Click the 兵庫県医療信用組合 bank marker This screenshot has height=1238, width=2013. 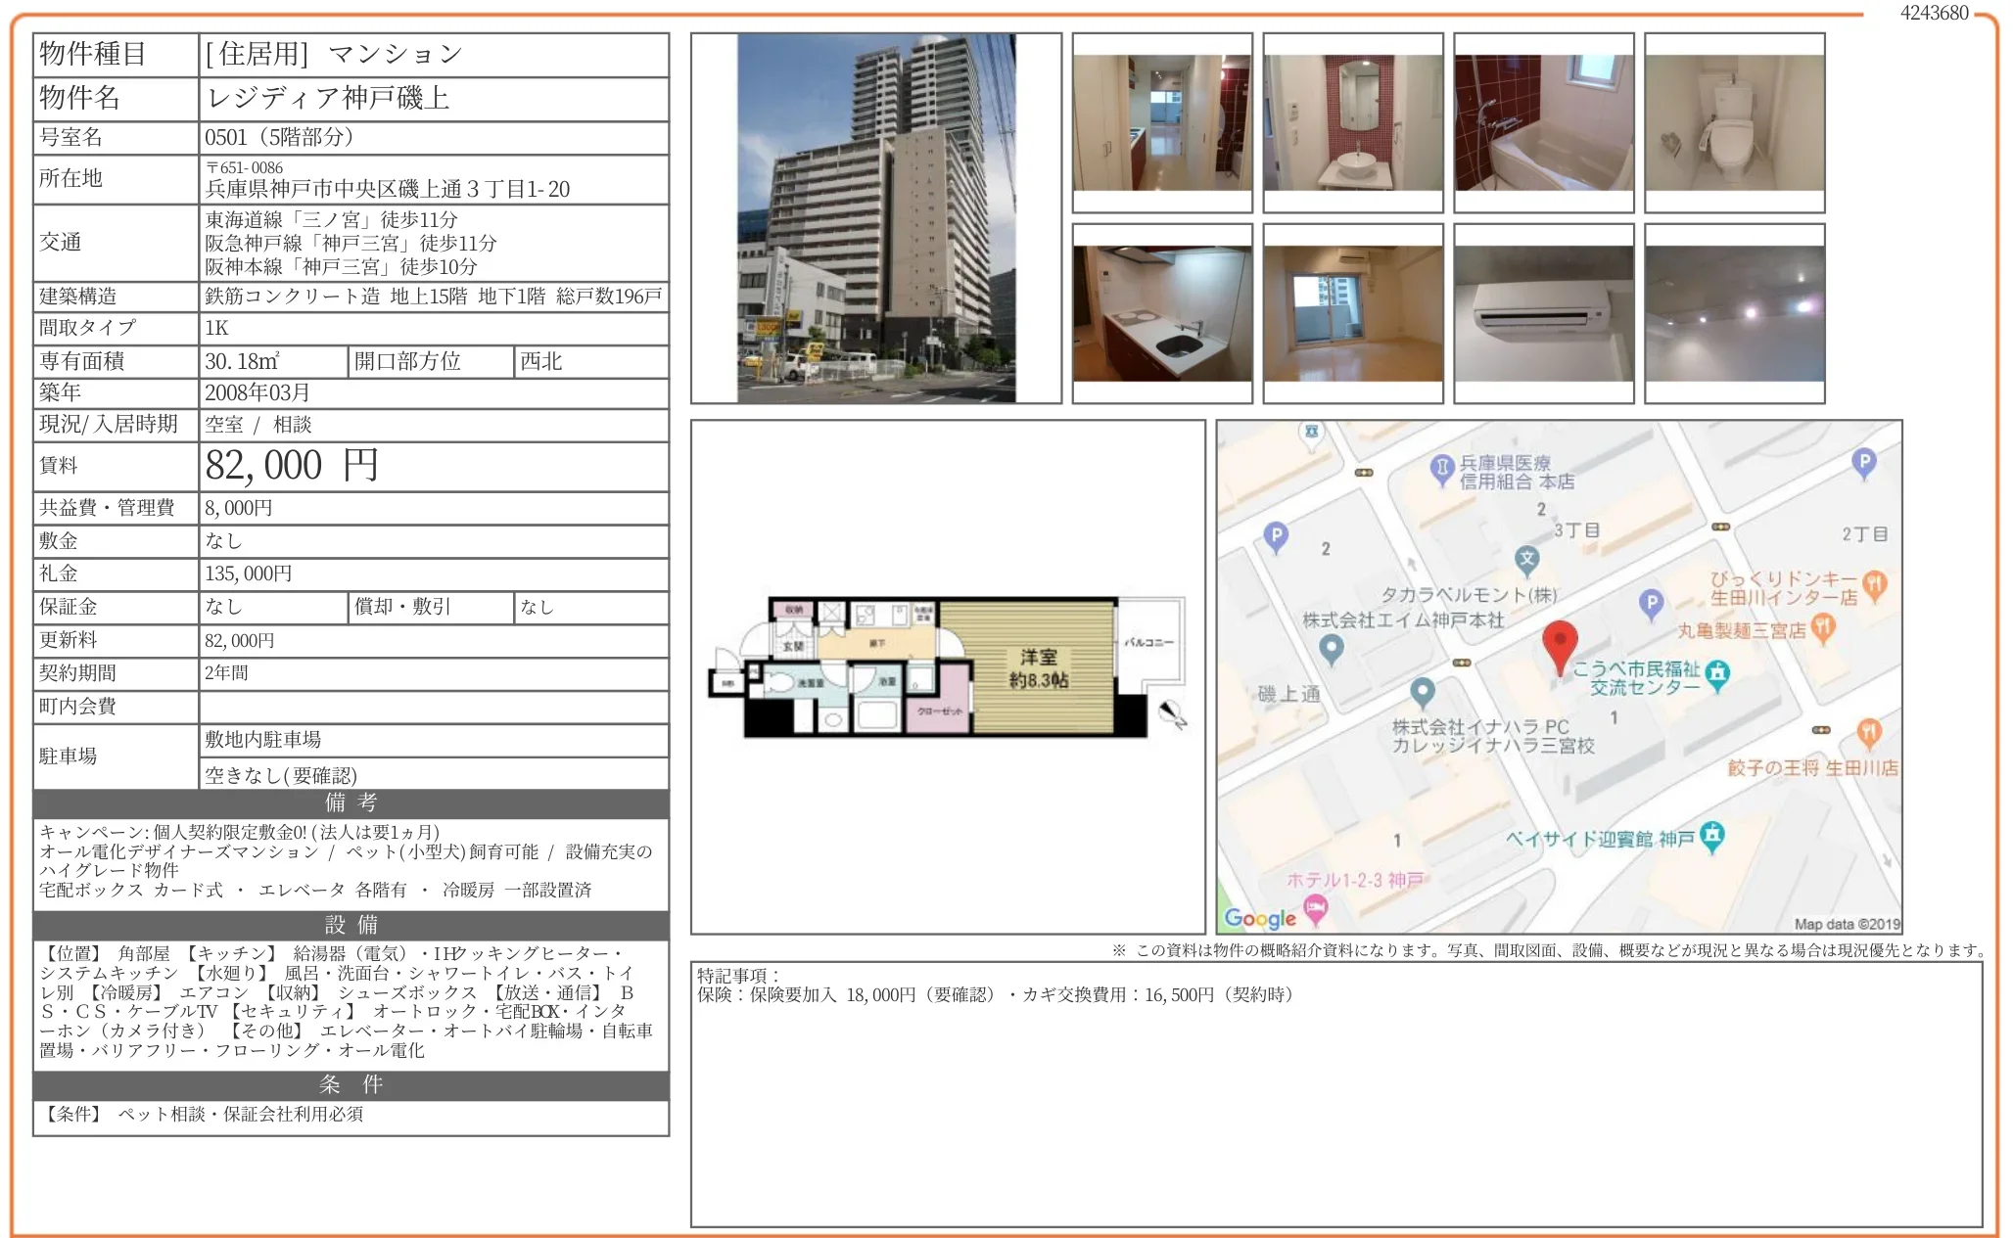[x=1441, y=468]
